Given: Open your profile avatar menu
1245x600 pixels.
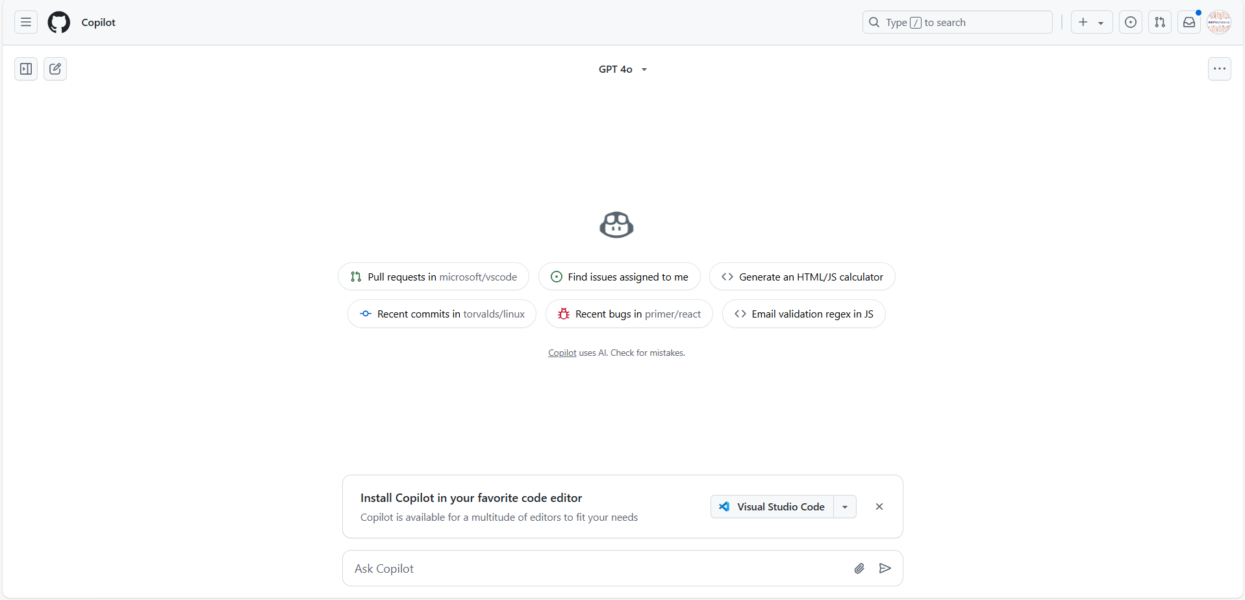Looking at the screenshot, I should (1220, 21).
